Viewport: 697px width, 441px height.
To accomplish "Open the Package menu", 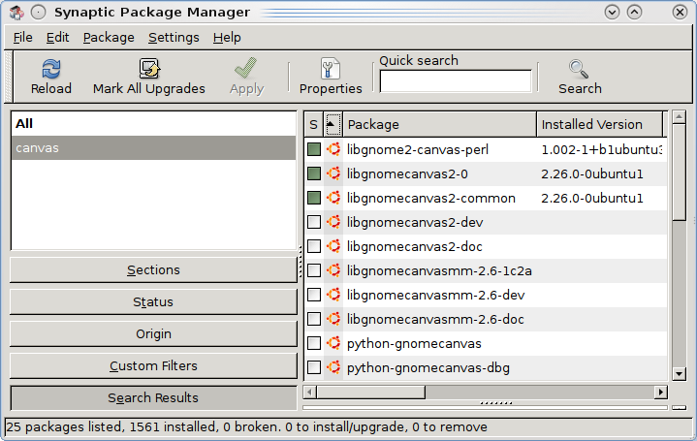I will click(x=109, y=38).
